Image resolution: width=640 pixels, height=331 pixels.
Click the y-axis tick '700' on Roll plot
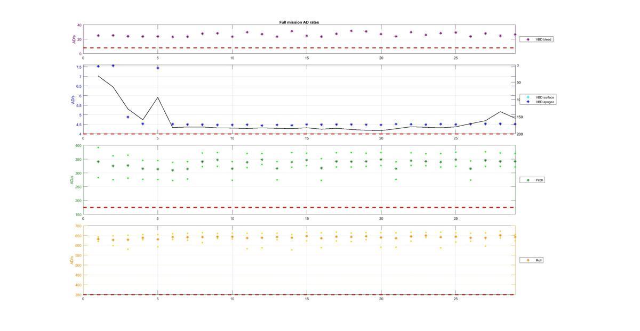(x=78, y=226)
